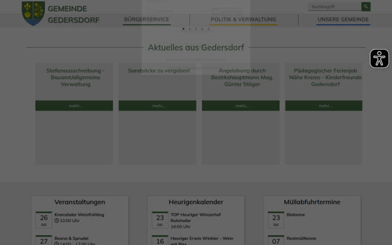Click the Aktuelles aus Gedersdorf heading
The height and width of the screenshot is (245, 392).
[196, 47]
